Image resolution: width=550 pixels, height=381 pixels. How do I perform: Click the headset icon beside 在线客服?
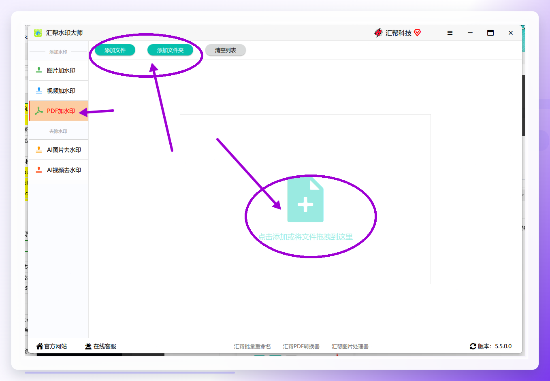point(88,346)
